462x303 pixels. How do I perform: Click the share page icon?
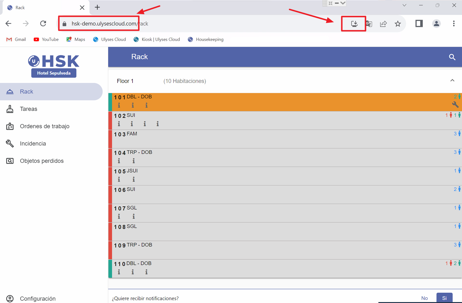point(383,24)
